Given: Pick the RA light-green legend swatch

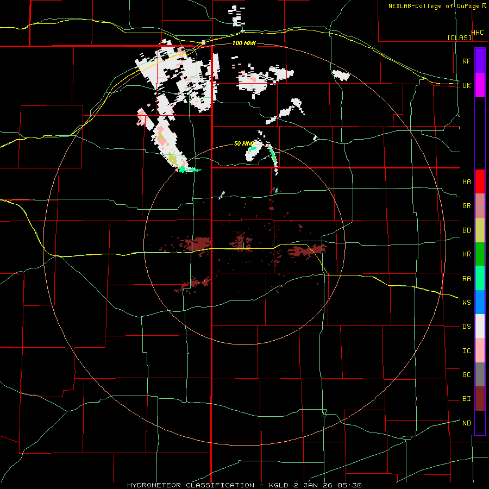Looking at the screenshot, I should coord(480,278).
